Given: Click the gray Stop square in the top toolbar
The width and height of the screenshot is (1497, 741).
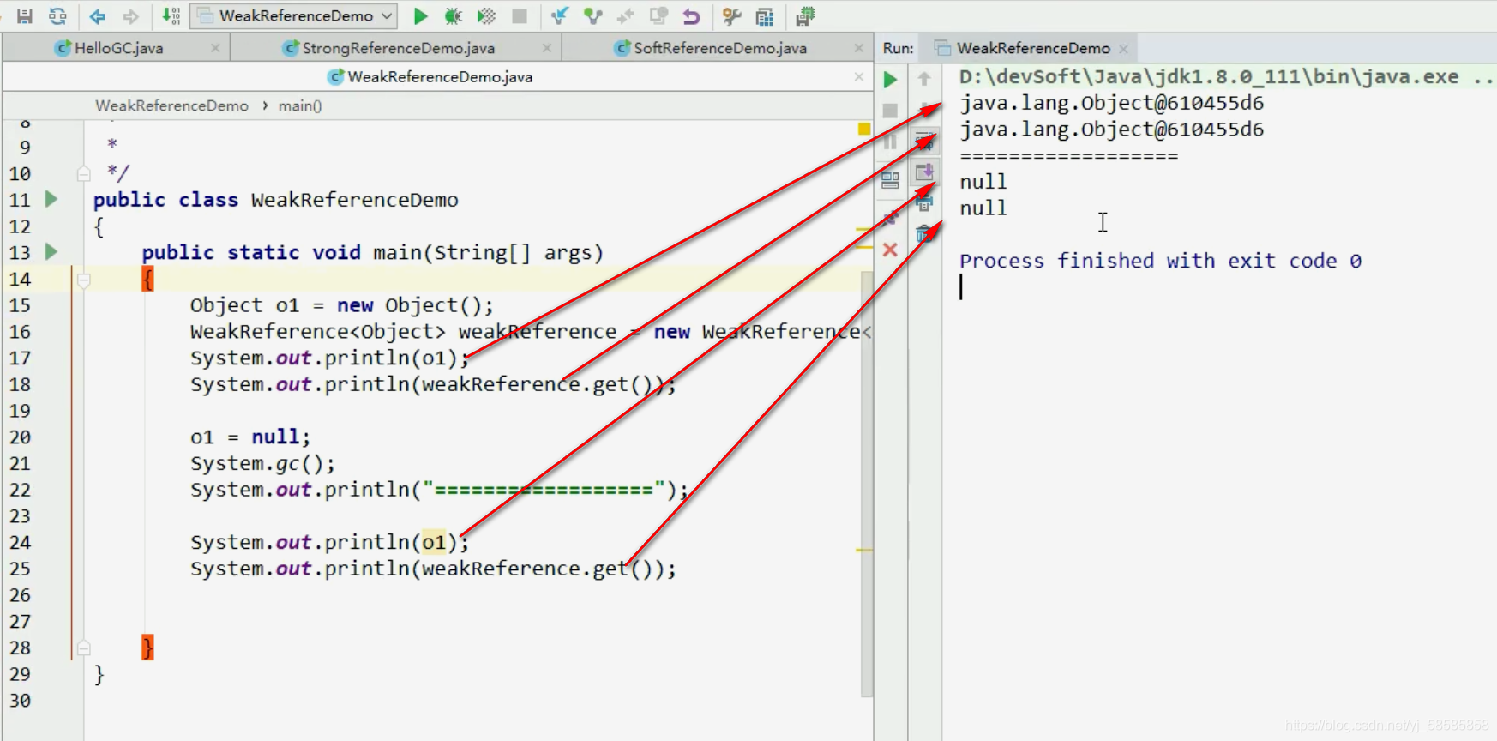Looking at the screenshot, I should [x=520, y=16].
